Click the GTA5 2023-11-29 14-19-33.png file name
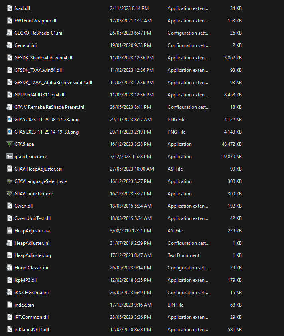Screen dimensions: 284x336 tap(46, 132)
